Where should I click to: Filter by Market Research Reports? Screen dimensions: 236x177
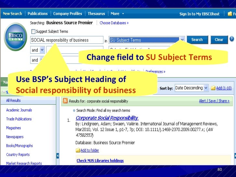[24, 163]
